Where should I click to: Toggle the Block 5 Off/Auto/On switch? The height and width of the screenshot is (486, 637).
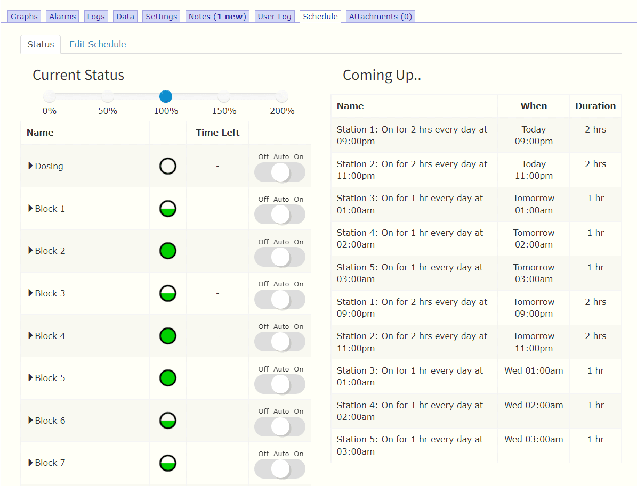tap(280, 384)
